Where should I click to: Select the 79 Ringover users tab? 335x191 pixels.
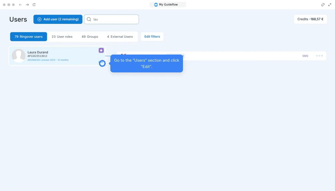coord(29,37)
